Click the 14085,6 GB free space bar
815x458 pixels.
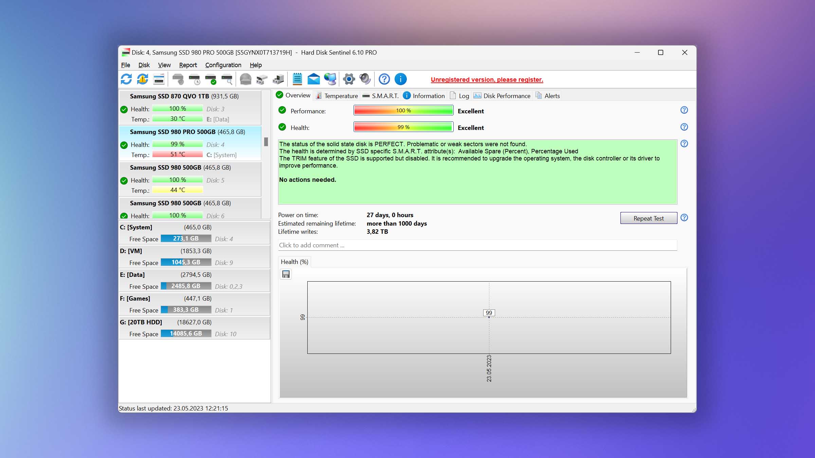coord(186,333)
